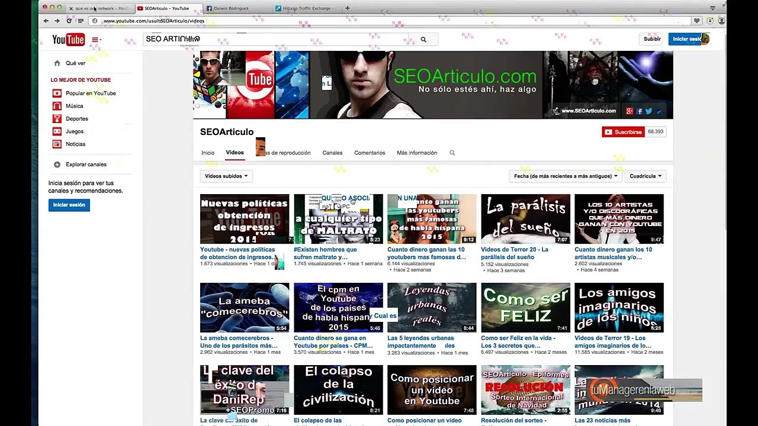Open the Comentarios channel tab
This screenshot has height=426, width=758.
370,153
